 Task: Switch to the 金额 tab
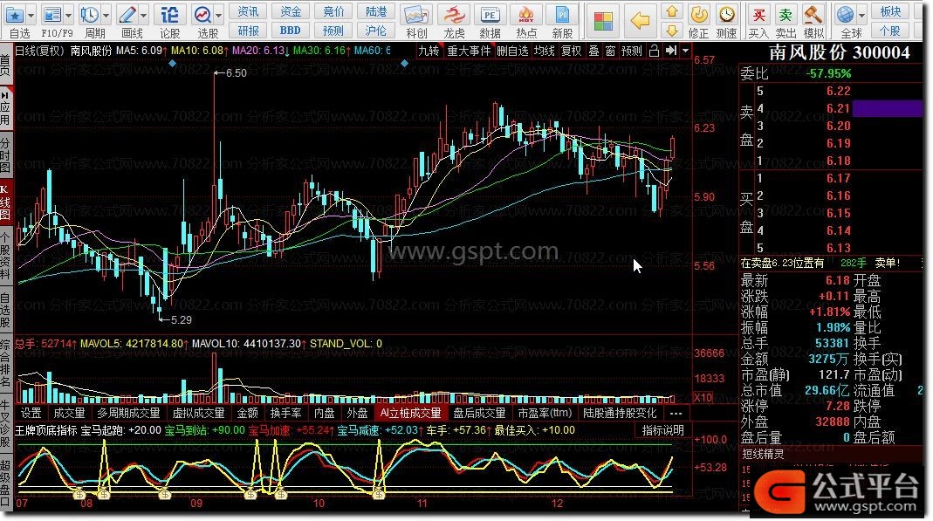[x=248, y=413]
